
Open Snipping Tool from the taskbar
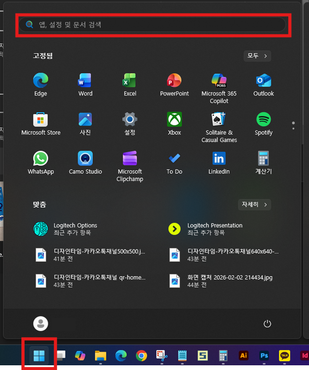(162, 355)
